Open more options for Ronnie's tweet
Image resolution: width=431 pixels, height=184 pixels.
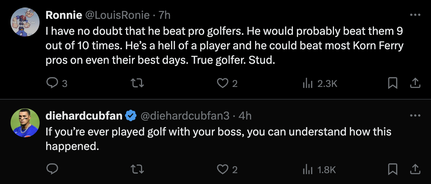point(415,15)
